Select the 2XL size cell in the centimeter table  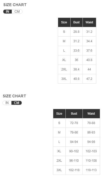(x=59, y=161)
